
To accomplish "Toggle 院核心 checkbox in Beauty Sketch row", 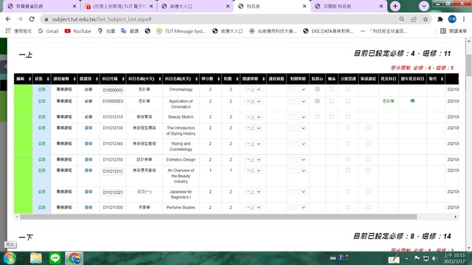I will pos(318,117).
